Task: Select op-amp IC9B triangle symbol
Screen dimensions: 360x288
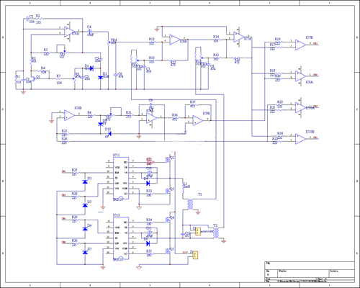Action: click(198, 120)
